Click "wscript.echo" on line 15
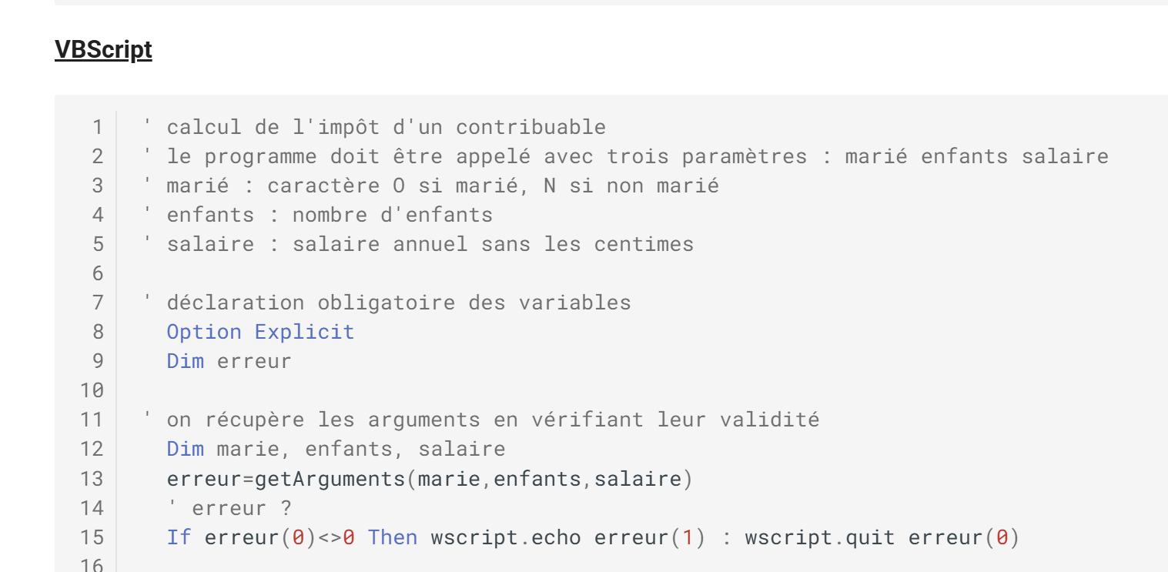 [x=505, y=537]
